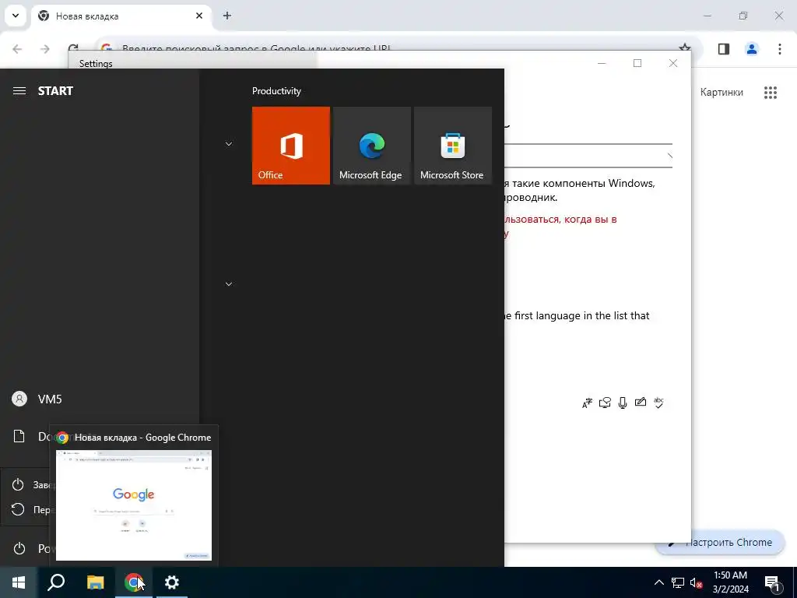Open taskbar Search magnifier
797x598 pixels.
tap(56, 582)
